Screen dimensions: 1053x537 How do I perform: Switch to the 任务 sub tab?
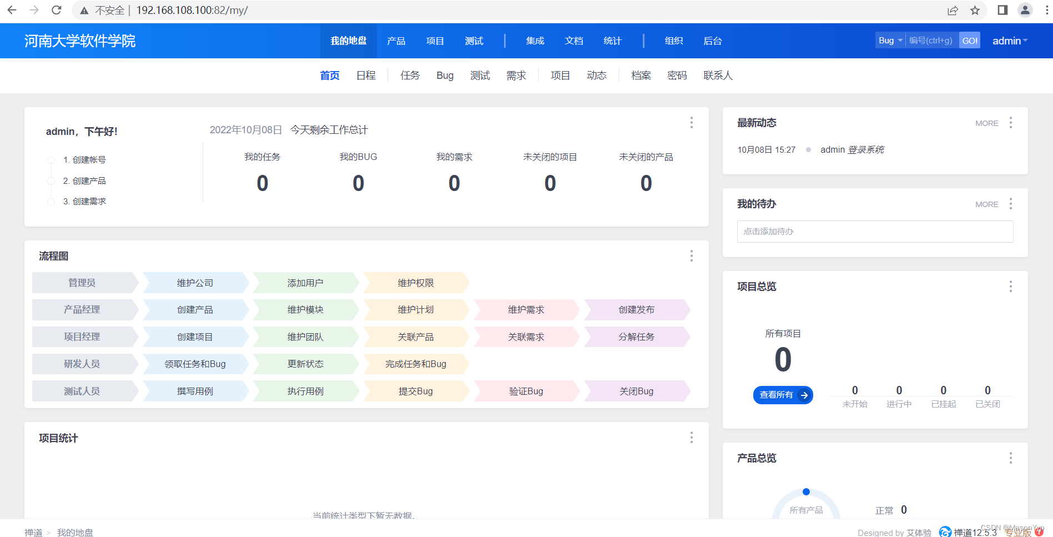click(410, 76)
